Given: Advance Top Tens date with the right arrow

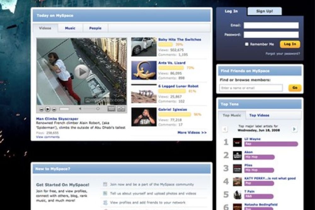Looking at the screenshot, I should pos(294,129).
